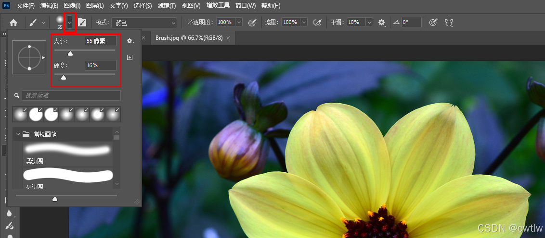Click brush list scrollbar up arrow

coord(117,131)
